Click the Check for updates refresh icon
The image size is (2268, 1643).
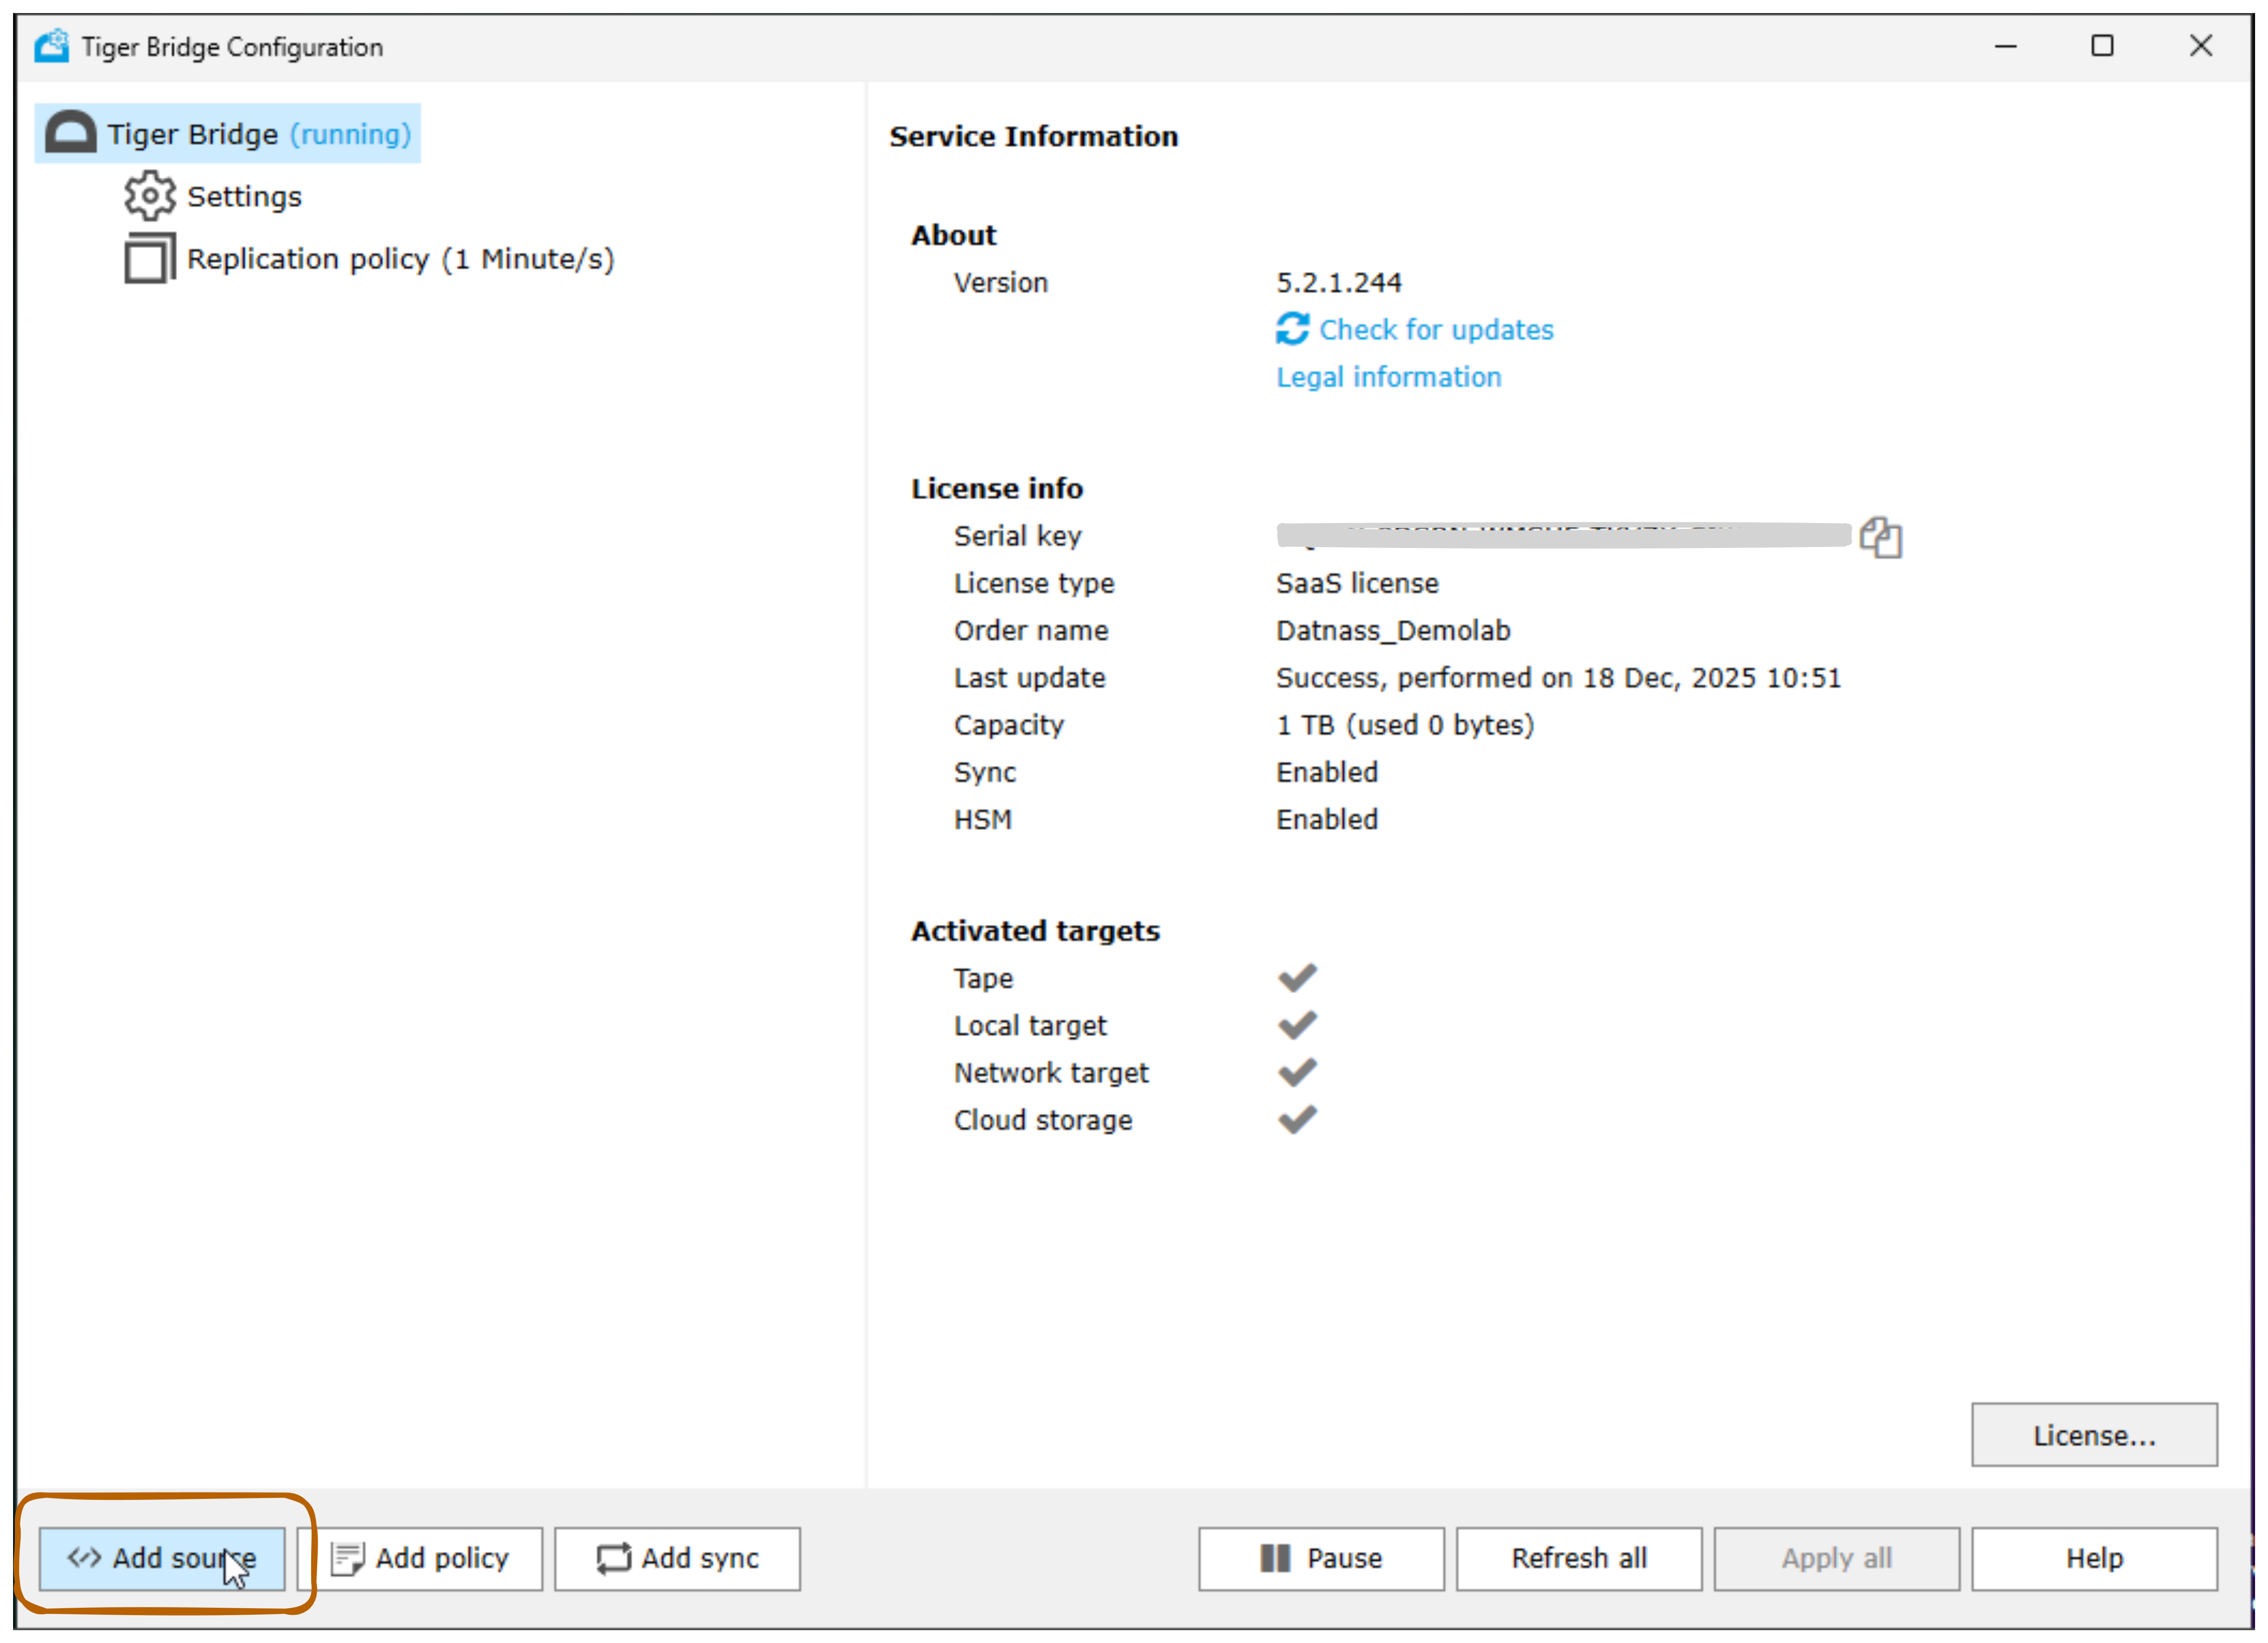click(x=1292, y=329)
